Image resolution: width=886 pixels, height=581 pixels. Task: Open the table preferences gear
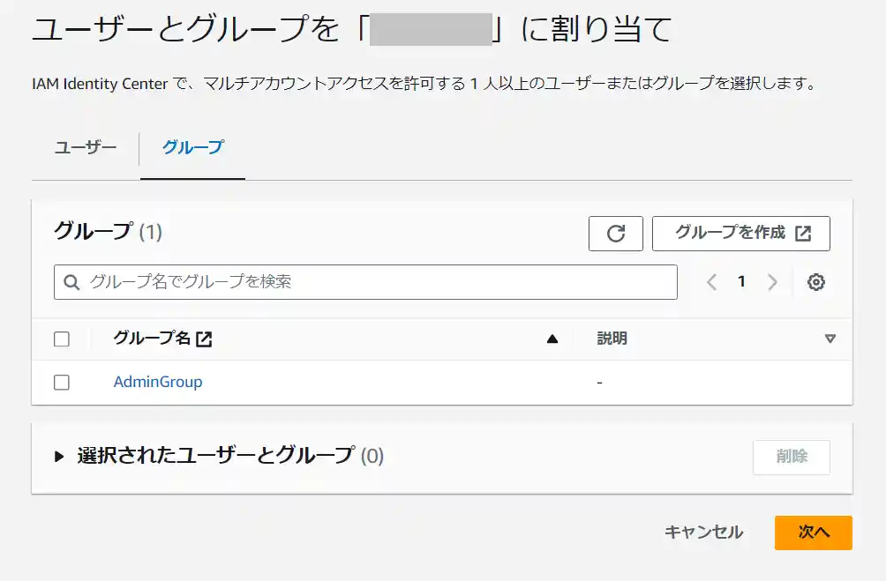pyautogui.click(x=816, y=281)
